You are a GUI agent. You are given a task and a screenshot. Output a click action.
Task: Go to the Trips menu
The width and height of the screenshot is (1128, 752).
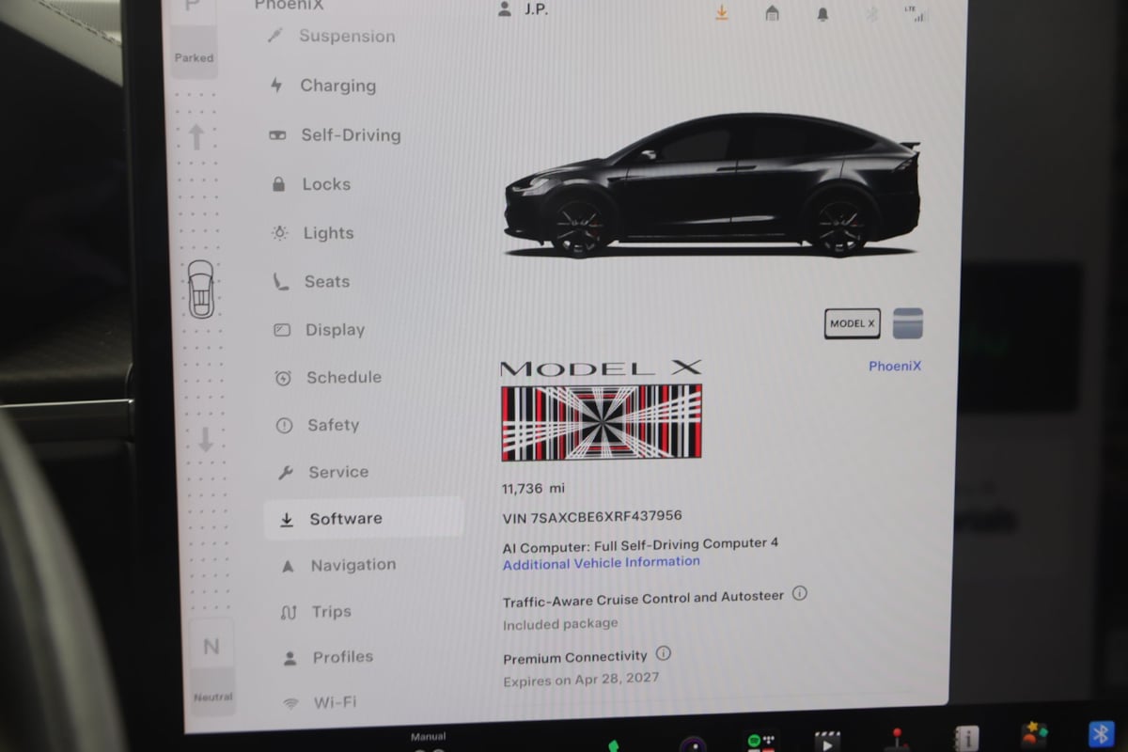[x=316, y=612]
